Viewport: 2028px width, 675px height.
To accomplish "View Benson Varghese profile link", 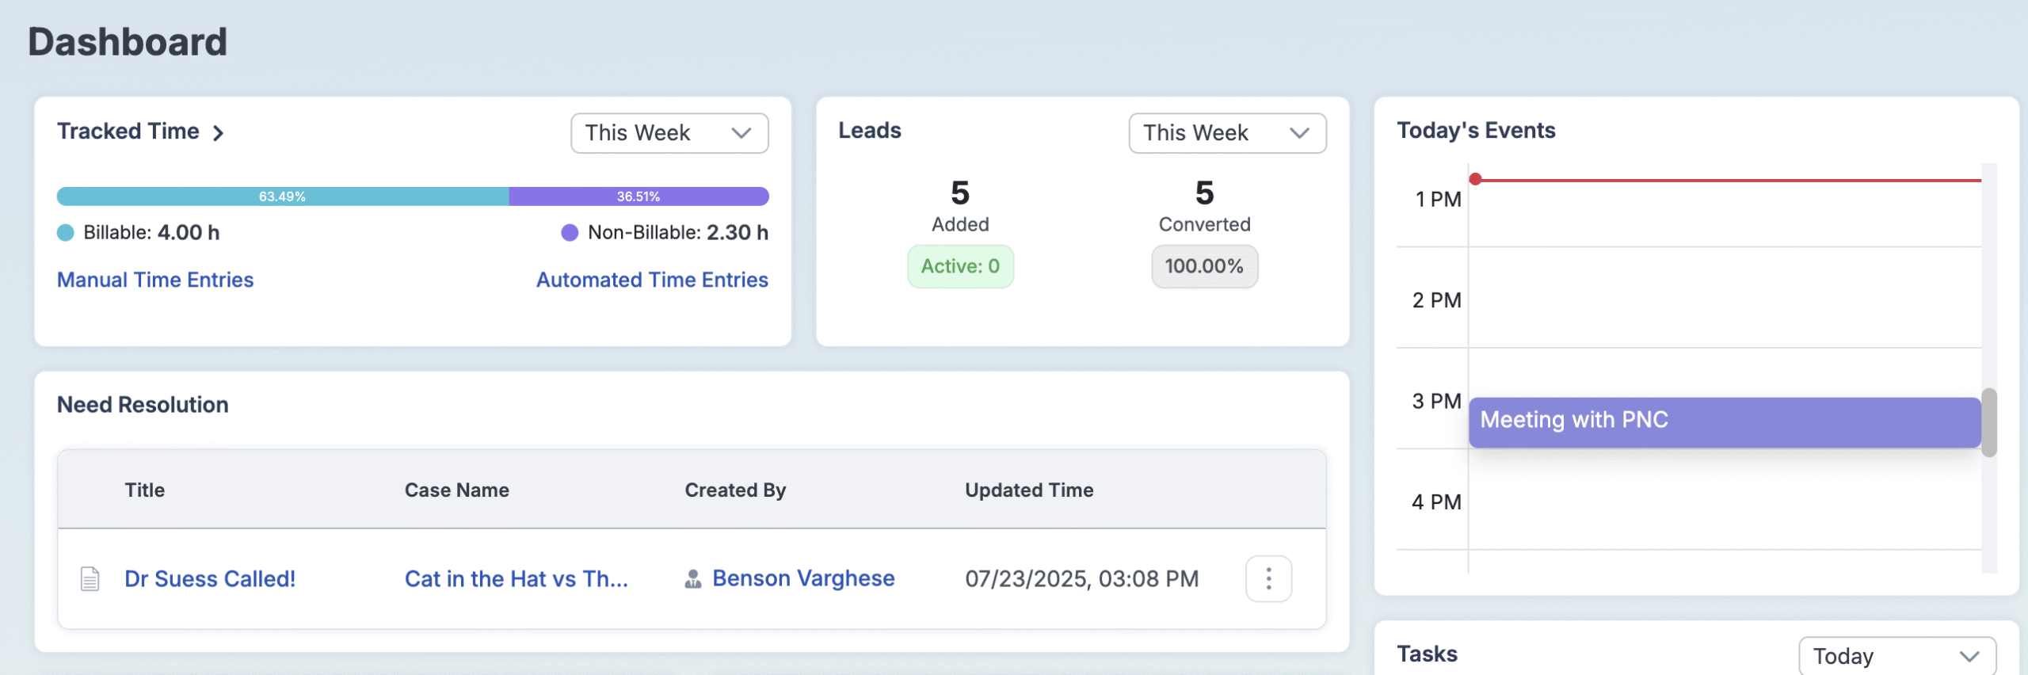I will pos(803,579).
